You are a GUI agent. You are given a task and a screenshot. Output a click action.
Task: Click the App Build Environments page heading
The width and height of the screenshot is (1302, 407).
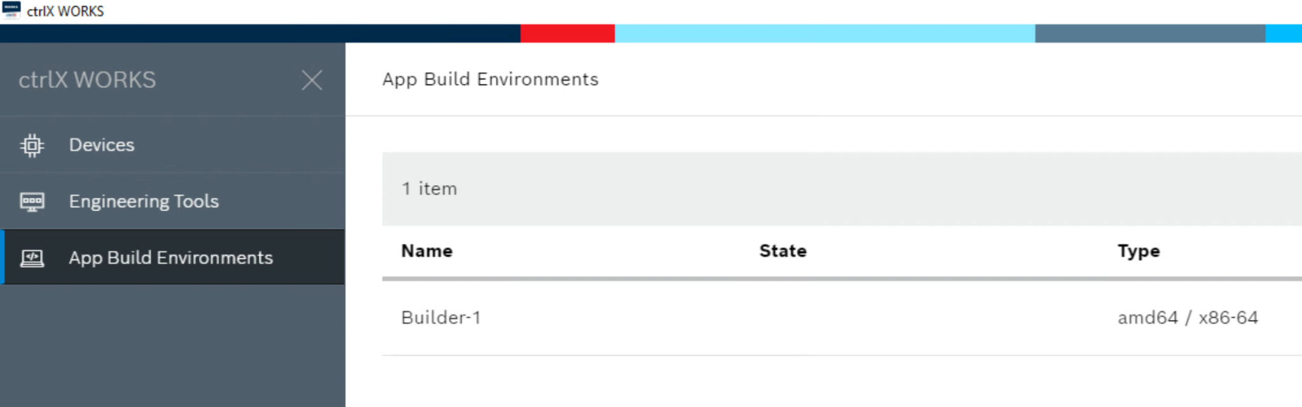490,79
